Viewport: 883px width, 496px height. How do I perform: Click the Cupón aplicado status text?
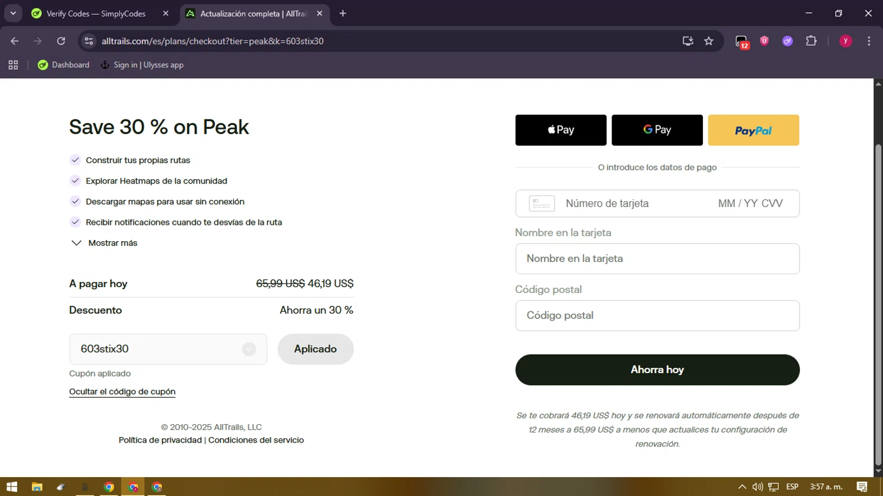(100, 374)
